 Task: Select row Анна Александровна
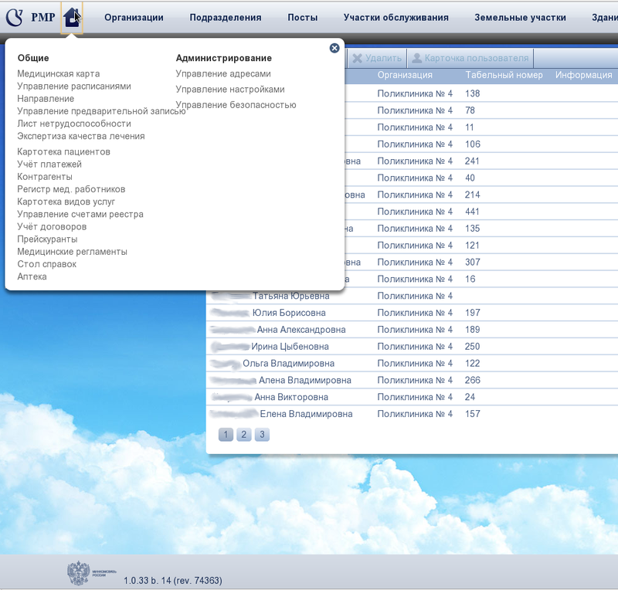[412, 330]
